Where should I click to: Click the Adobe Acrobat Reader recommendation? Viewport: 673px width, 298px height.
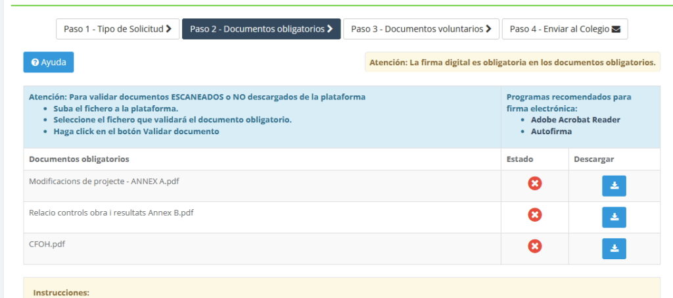[575, 120]
